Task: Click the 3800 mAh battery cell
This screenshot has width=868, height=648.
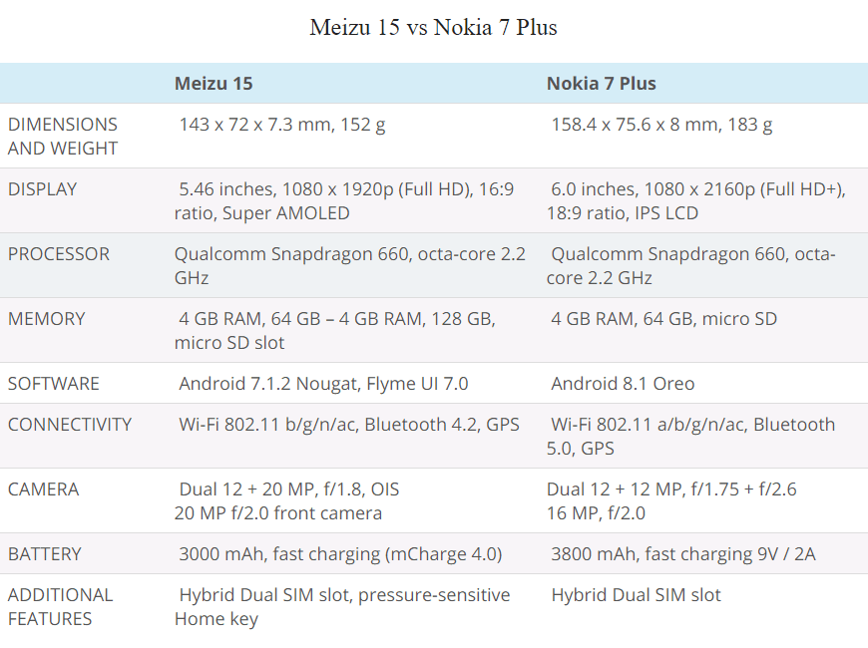Action: [x=682, y=554]
